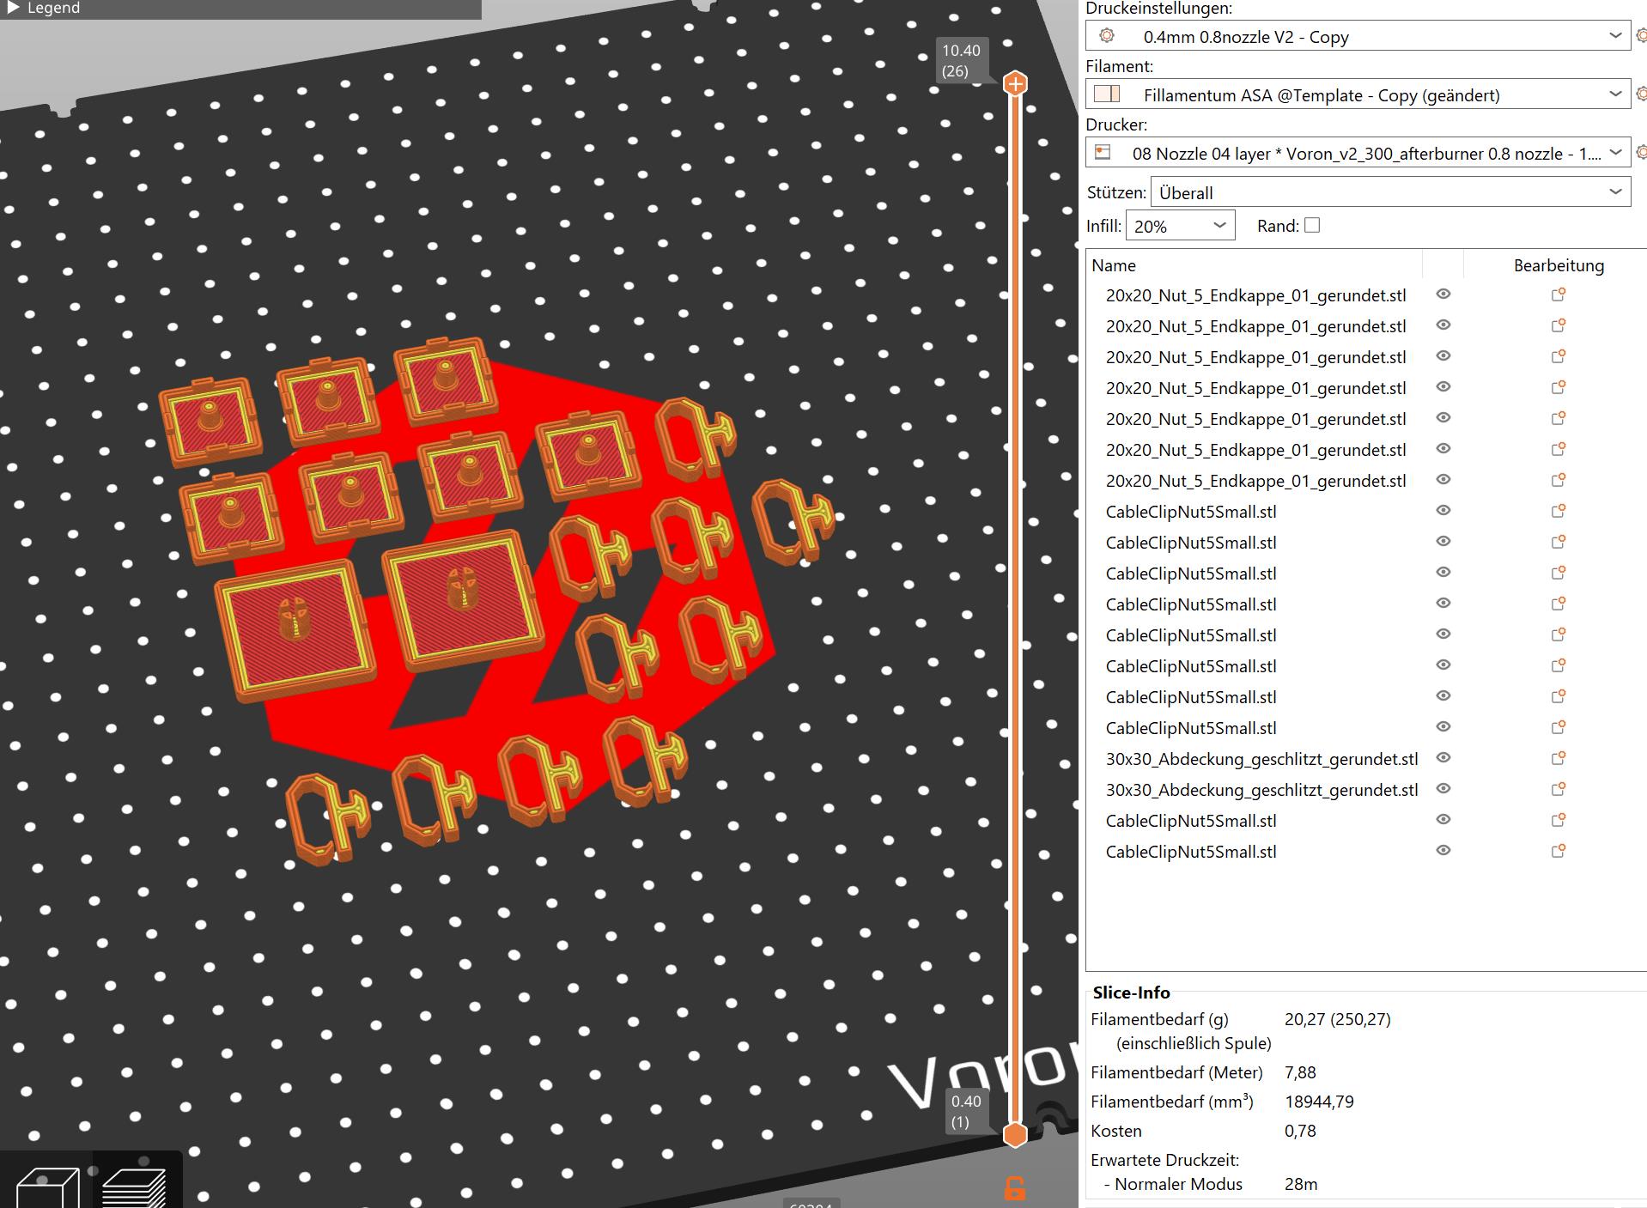Click the lower layer slider thumb
Screen dimensions: 1647x1208
click(1015, 1135)
